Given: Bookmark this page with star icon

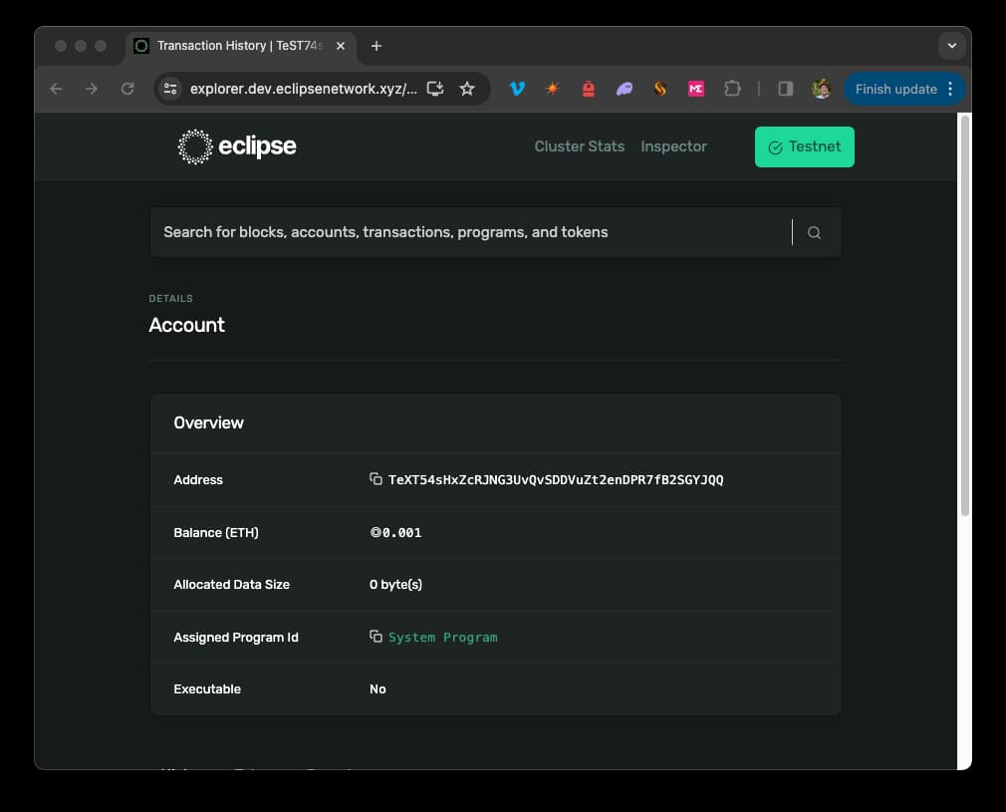Looking at the screenshot, I should coord(466,89).
